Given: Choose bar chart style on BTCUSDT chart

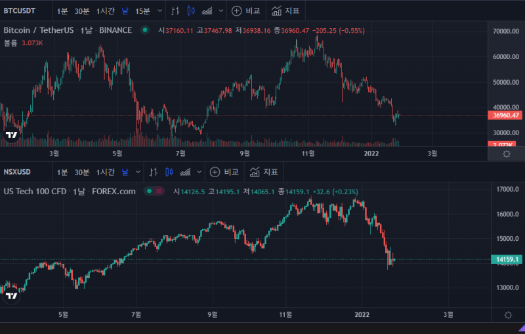Looking at the screenshot, I should (175, 10).
